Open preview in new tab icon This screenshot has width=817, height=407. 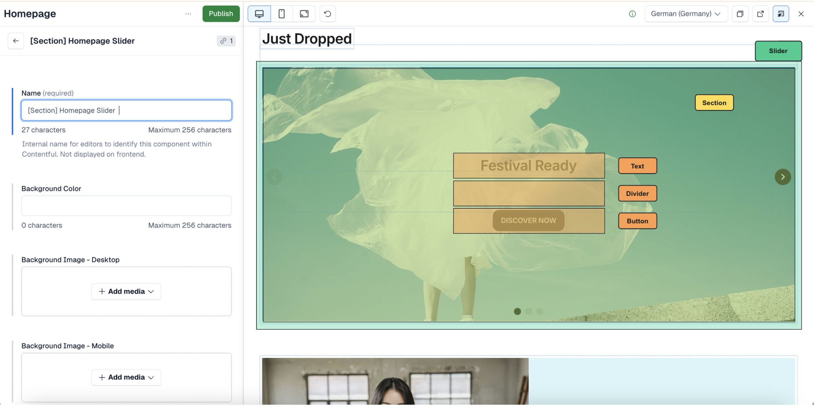click(760, 14)
